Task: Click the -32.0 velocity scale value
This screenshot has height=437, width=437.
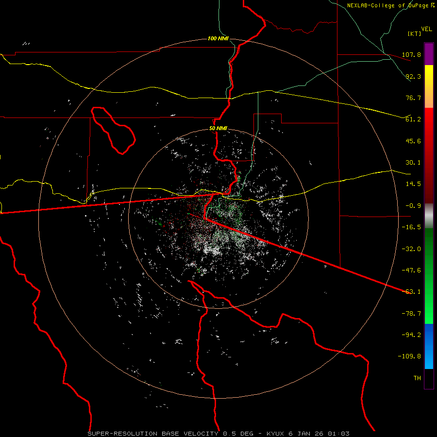Action: 411,249
